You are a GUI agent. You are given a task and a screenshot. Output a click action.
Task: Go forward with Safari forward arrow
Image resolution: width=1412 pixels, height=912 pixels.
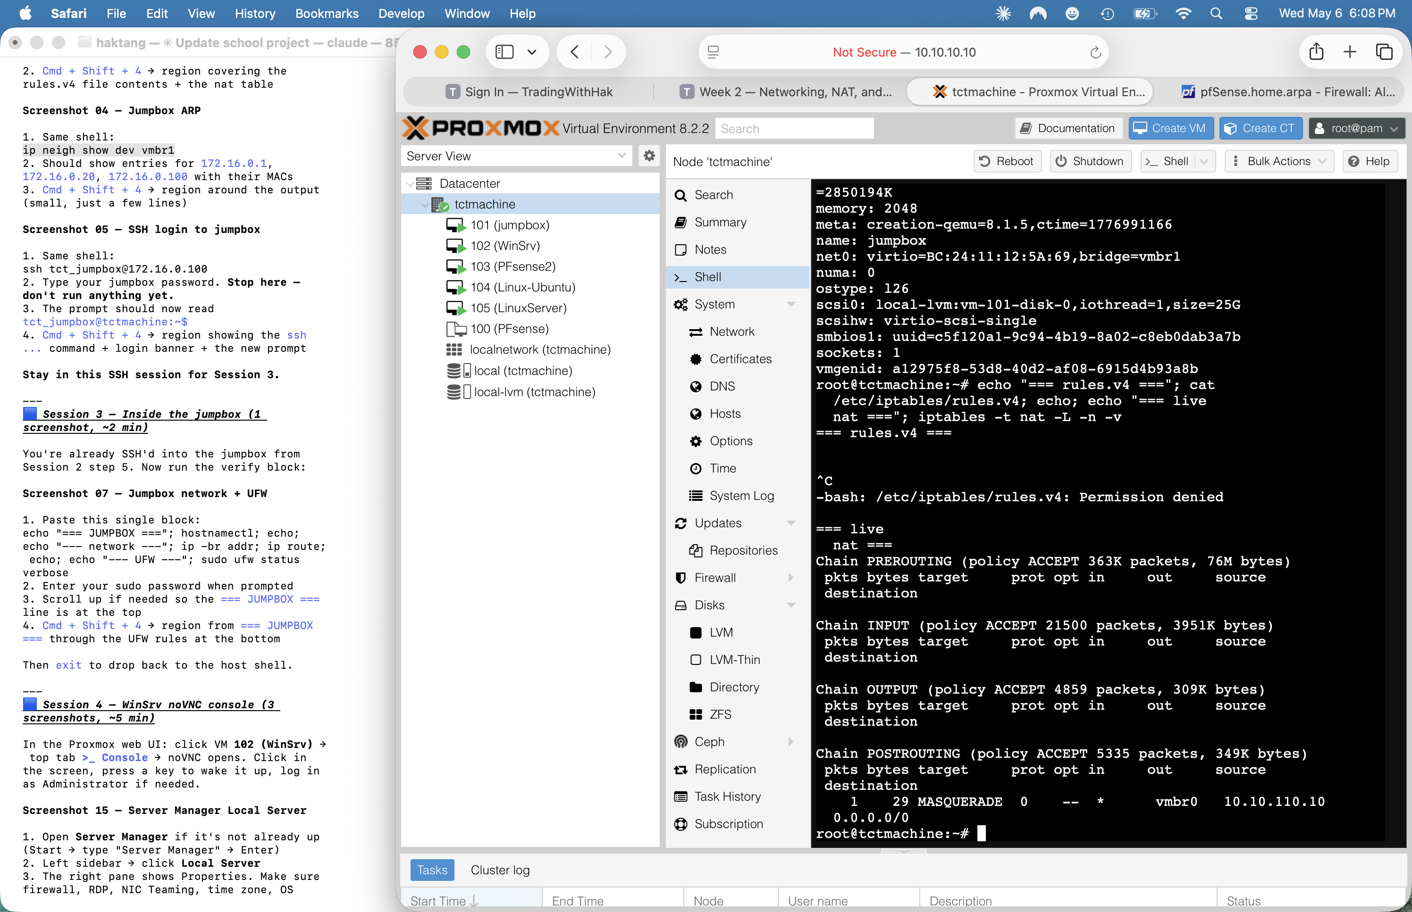coord(608,52)
